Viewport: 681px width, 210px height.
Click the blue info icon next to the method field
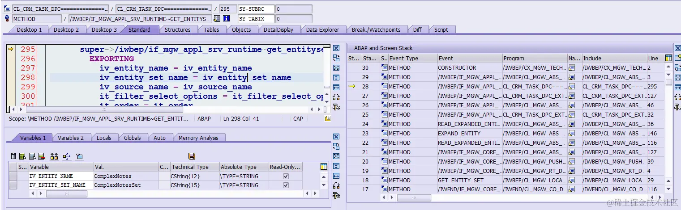tap(226, 19)
